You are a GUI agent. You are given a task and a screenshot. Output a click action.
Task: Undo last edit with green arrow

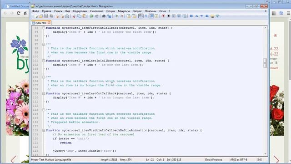point(91,16)
